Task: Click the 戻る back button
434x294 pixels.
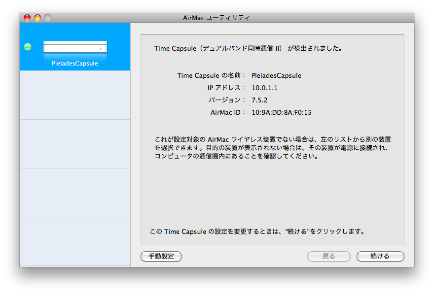Action: click(x=328, y=256)
